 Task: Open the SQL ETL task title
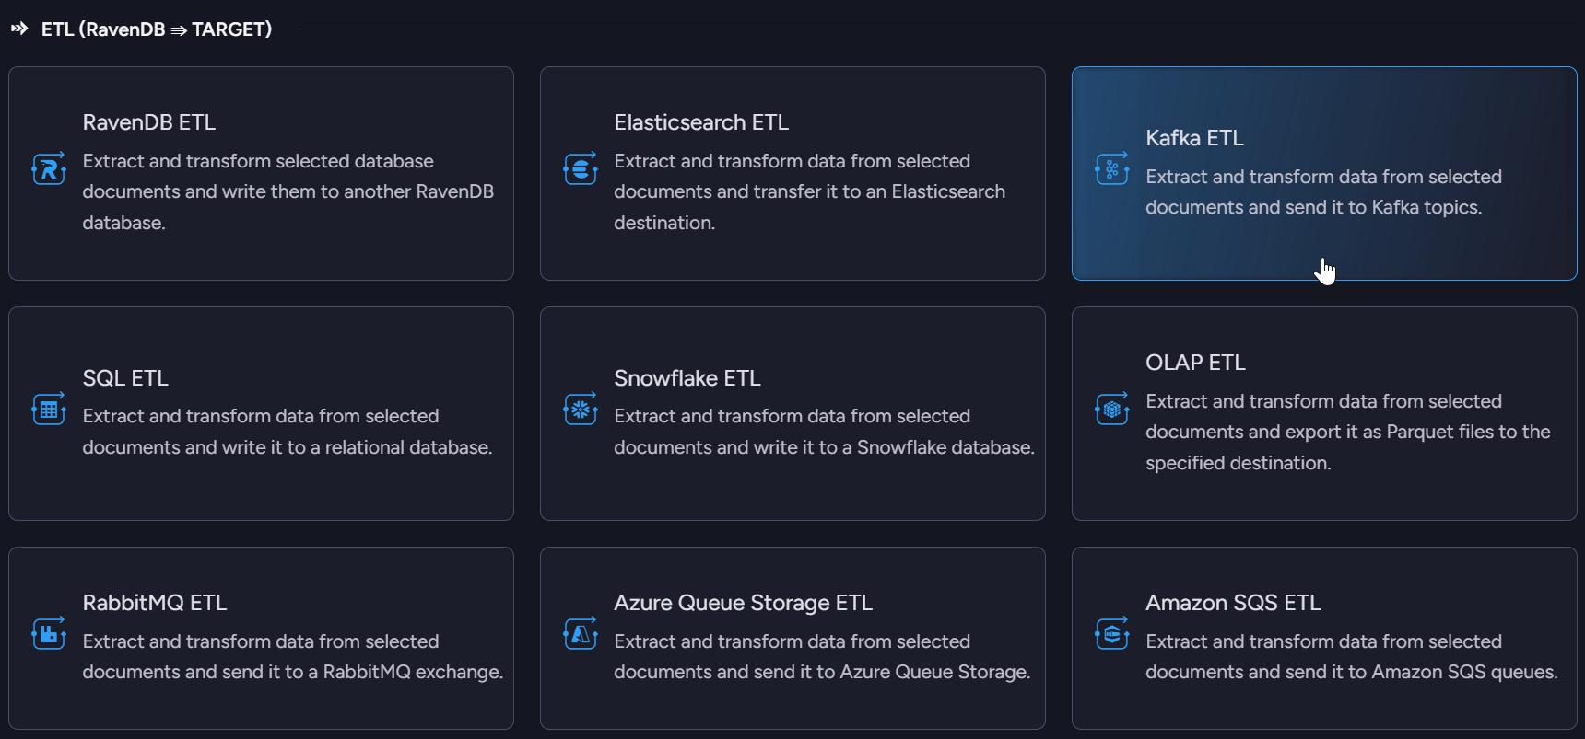125,378
